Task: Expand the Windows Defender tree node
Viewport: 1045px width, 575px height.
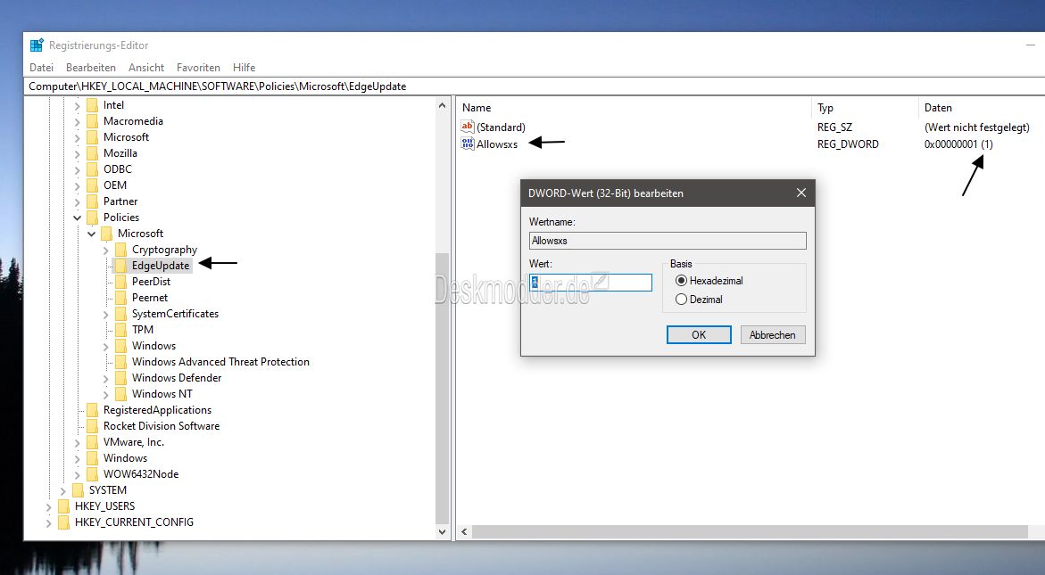Action: click(105, 379)
